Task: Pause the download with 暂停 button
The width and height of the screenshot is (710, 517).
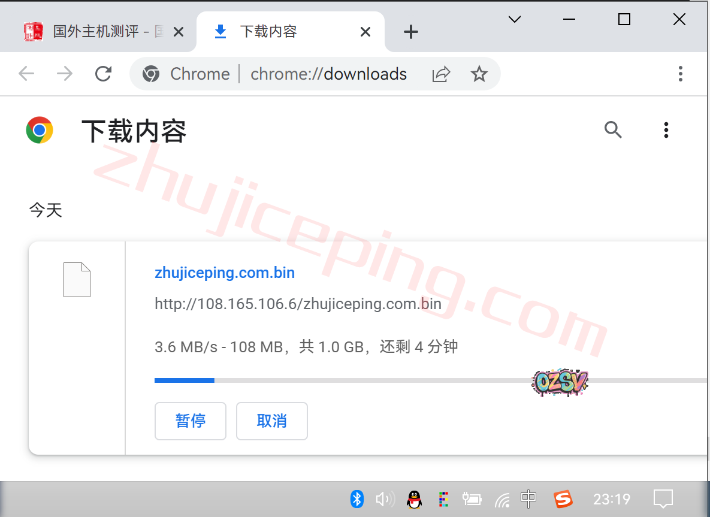Action: (191, 421)
